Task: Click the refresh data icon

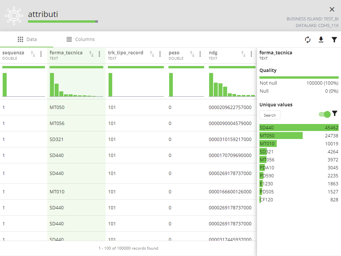Action: tap(308, 40)
